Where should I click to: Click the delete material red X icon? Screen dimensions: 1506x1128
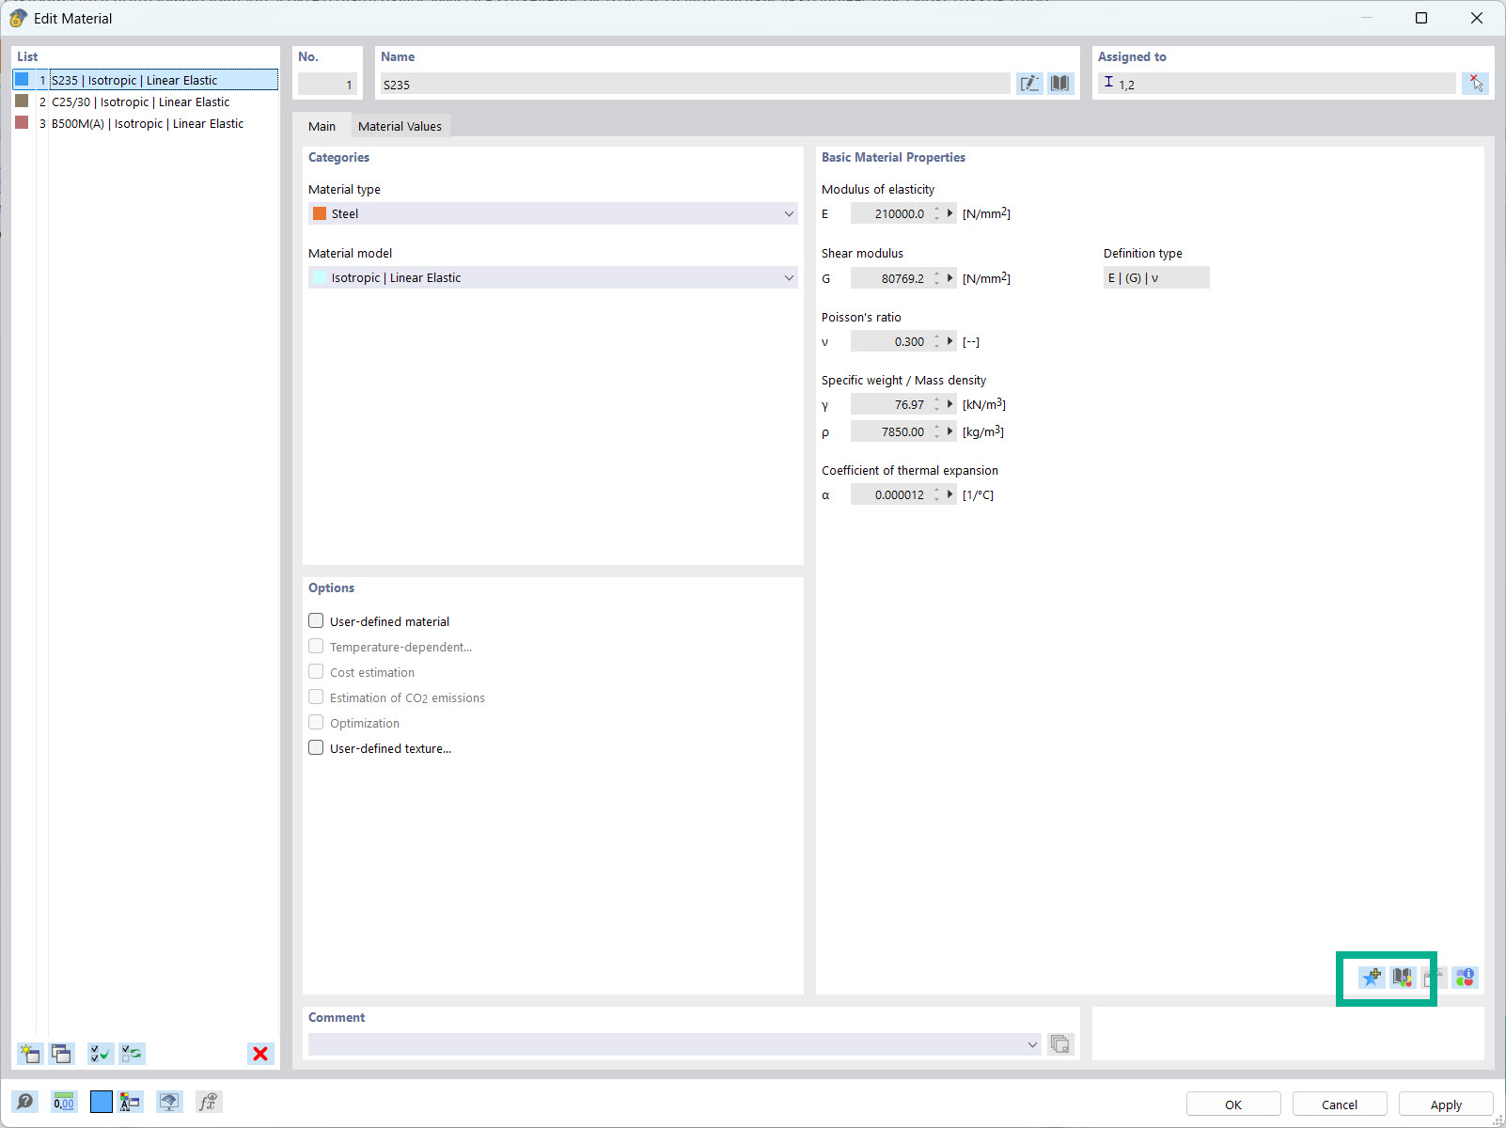coord(260,1054)
